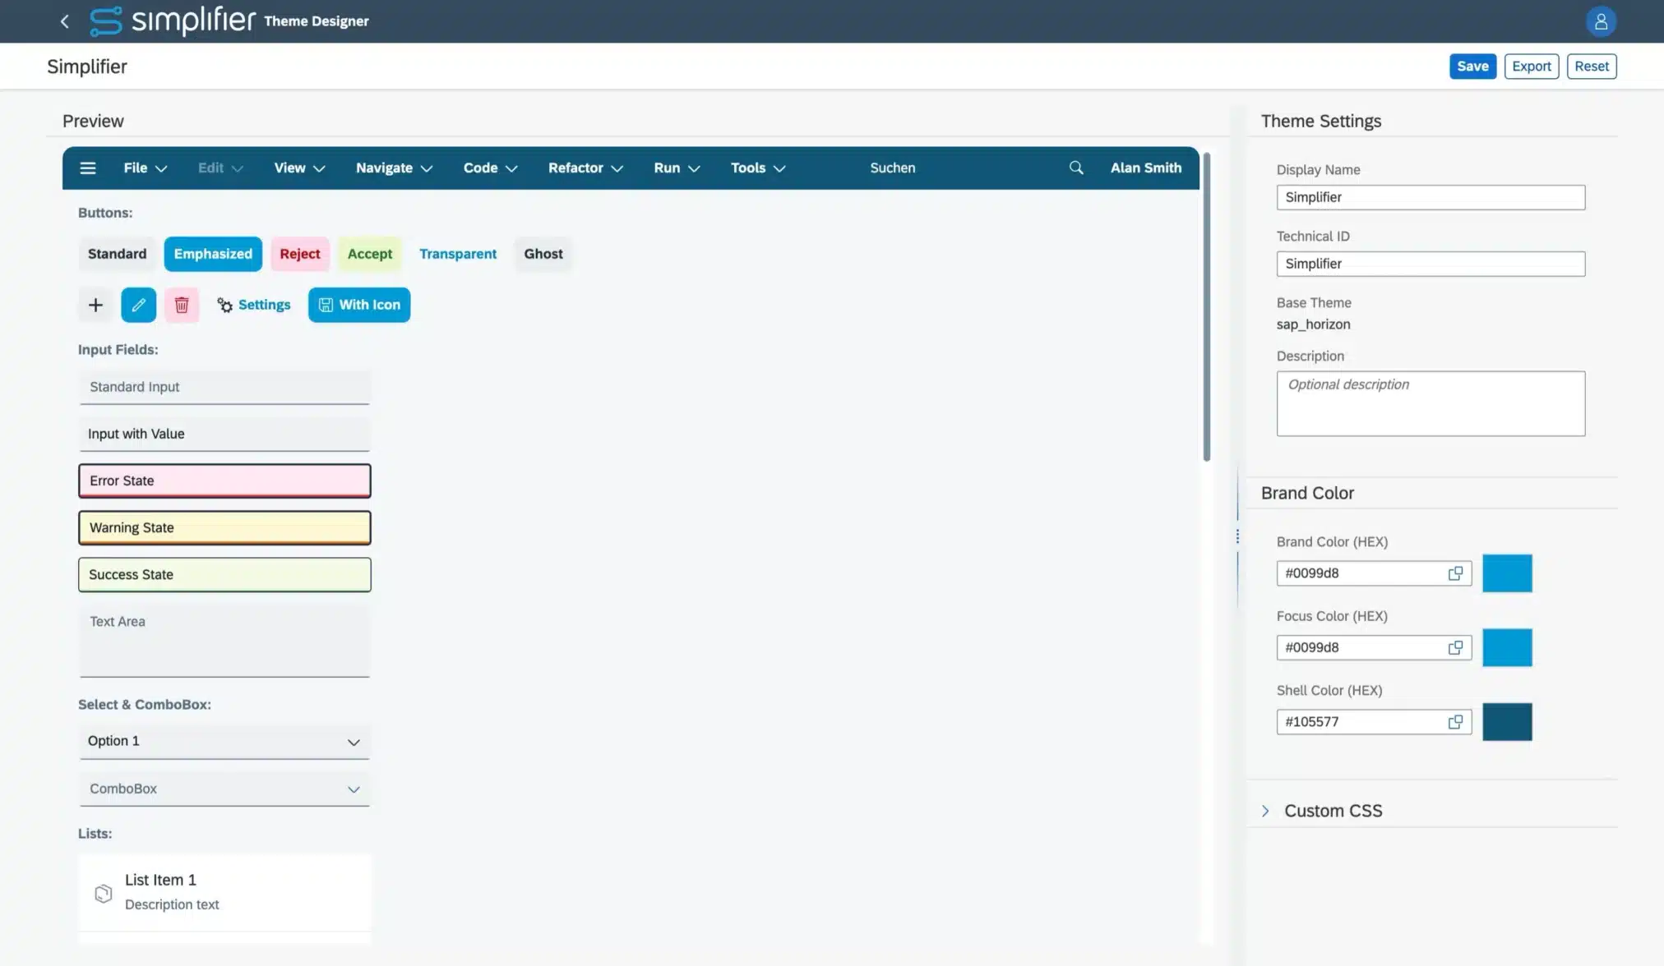This screenshot has width=1664, height=966.
Task: Click the Description text area
Action: tap(1430, 403)
